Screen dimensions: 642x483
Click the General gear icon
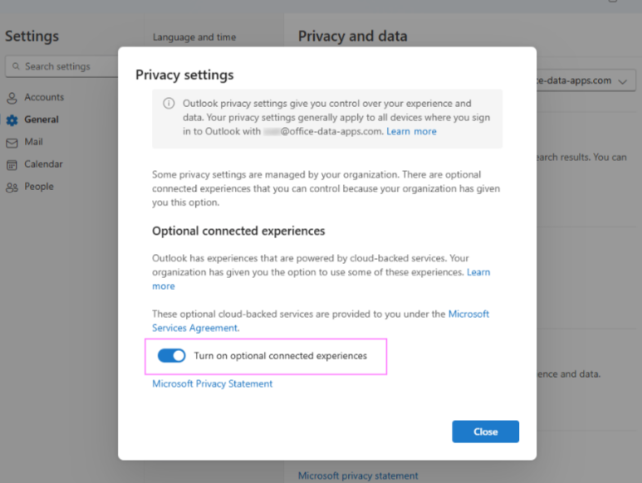(x=12, y=120)
